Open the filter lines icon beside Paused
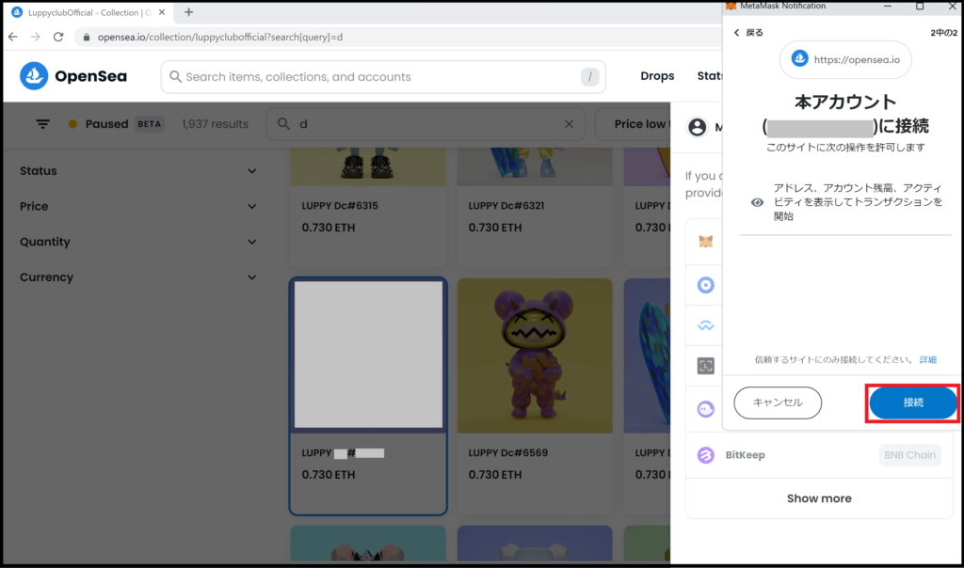This screenshot has height=568, width=964. 42,124
